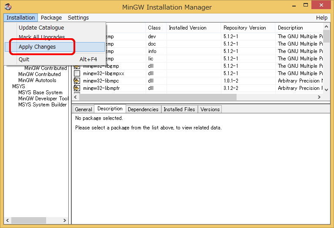
Task: Click the package list scroll left arrow
Action: point(75,97)
